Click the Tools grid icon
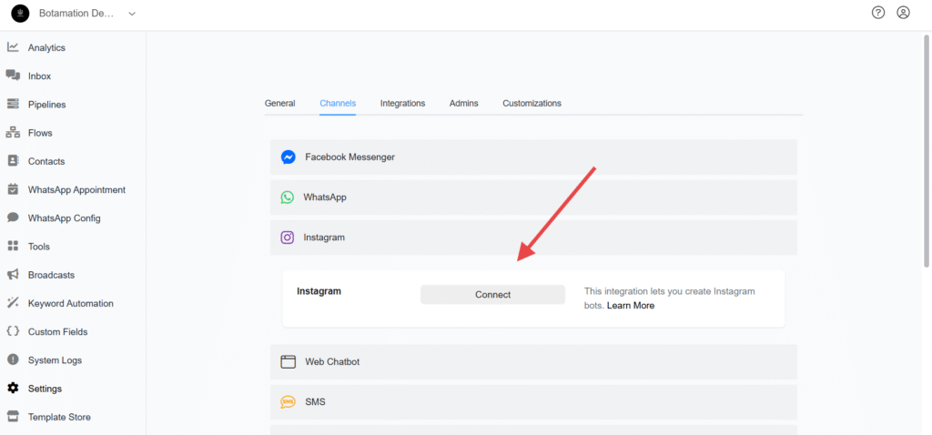 13,246
